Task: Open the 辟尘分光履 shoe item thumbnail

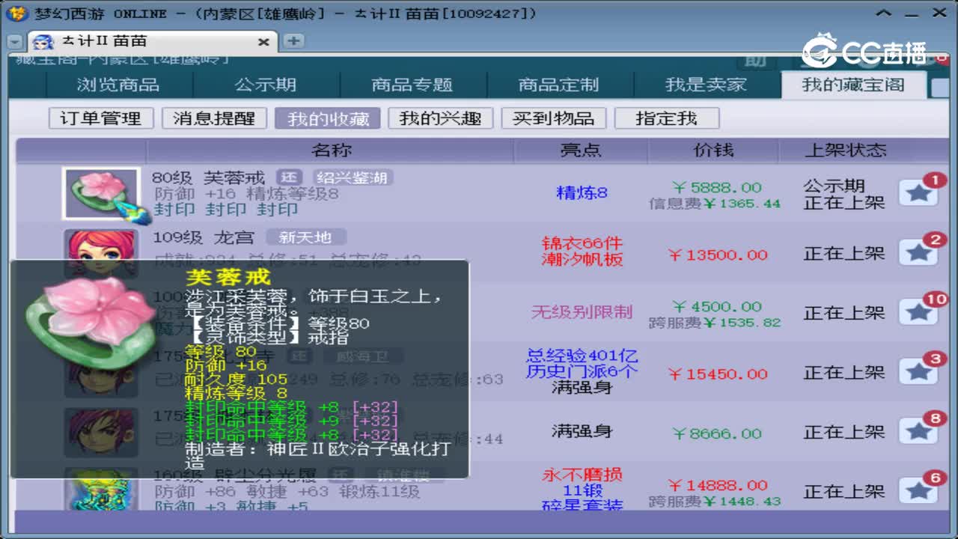Action: [101, 490]
